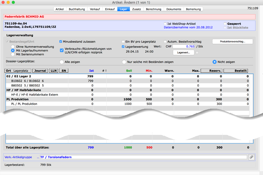Select Nur solche mit Beständen zeigen

point(124,62)
